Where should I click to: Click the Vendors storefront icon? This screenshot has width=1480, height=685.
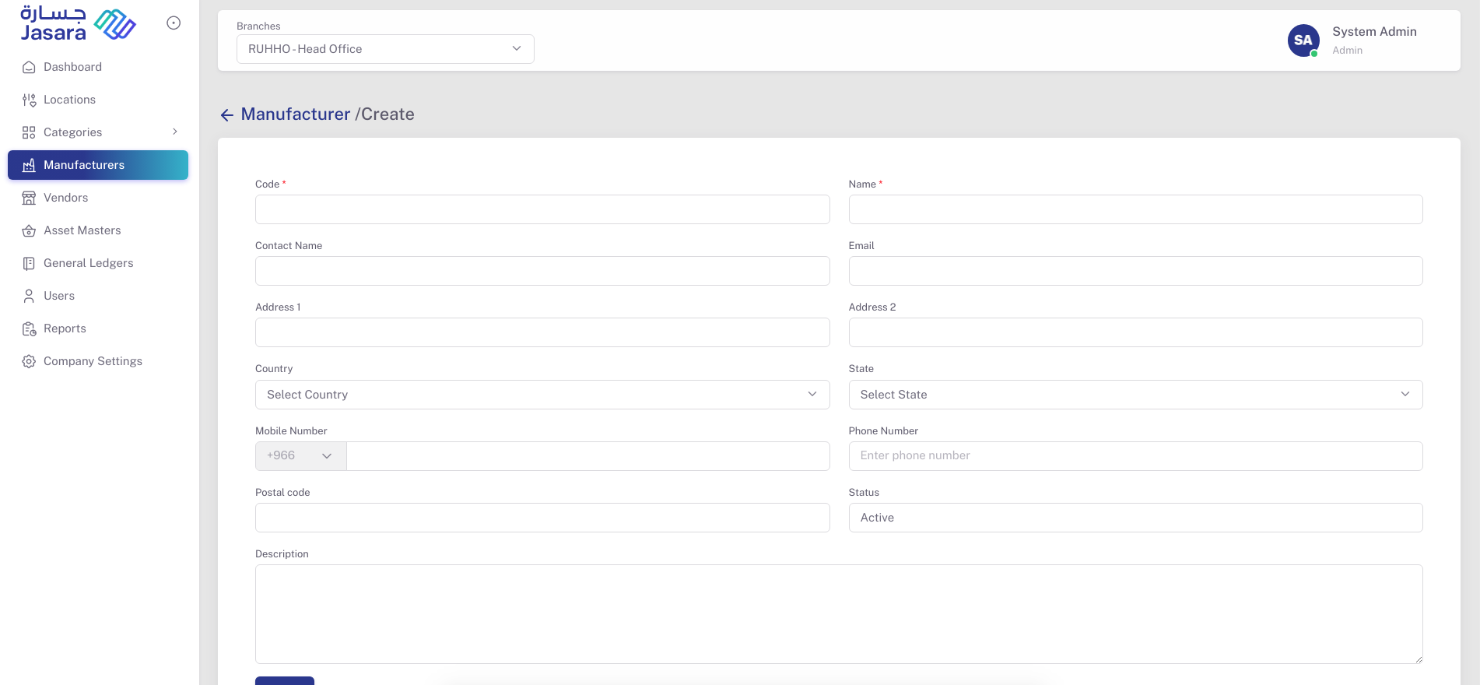tap(29, 198)
